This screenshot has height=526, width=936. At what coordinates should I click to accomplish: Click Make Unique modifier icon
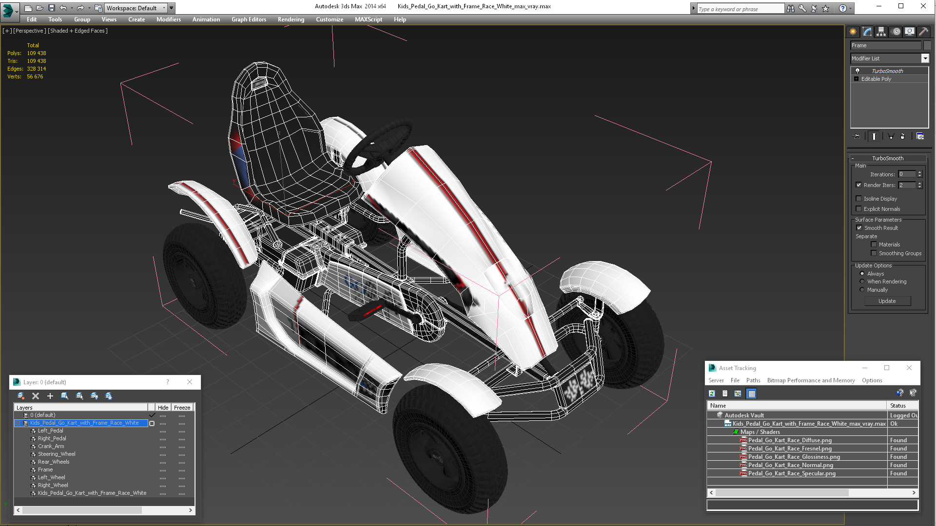pyautogui.click(x=891, y=136)
